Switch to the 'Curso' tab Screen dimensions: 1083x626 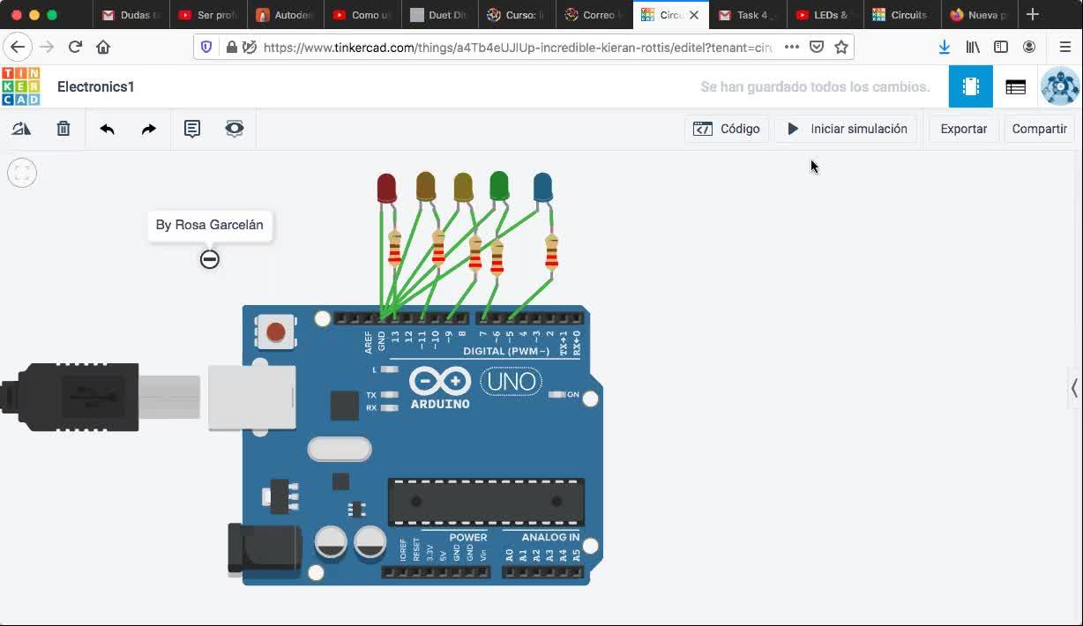point(517,15)
